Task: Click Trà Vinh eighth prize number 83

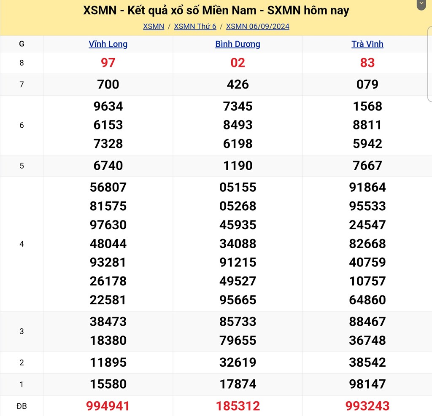Action: point(367,63)
